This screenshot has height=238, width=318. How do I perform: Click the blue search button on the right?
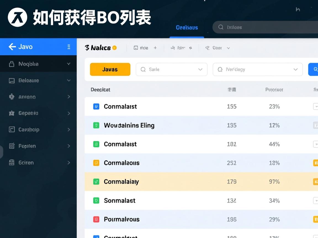(x=314, y=69)
